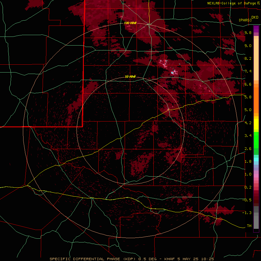
Task: Click the 9.0 value on the color scale
Action: [248, 46]
